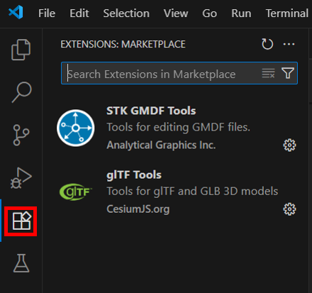Open manage gear for glTF Tools

coord(289,209)
